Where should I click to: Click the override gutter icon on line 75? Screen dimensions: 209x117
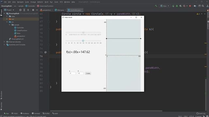tap(45, 52)
